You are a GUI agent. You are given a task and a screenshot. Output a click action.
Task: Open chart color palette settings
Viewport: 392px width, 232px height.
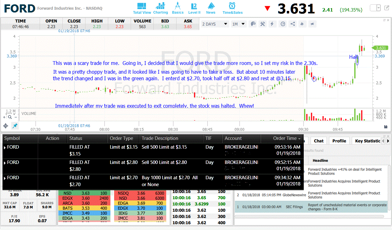[253, 24]
